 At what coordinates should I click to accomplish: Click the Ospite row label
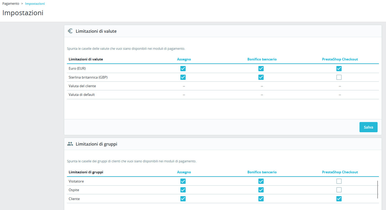tap(74, 190)
